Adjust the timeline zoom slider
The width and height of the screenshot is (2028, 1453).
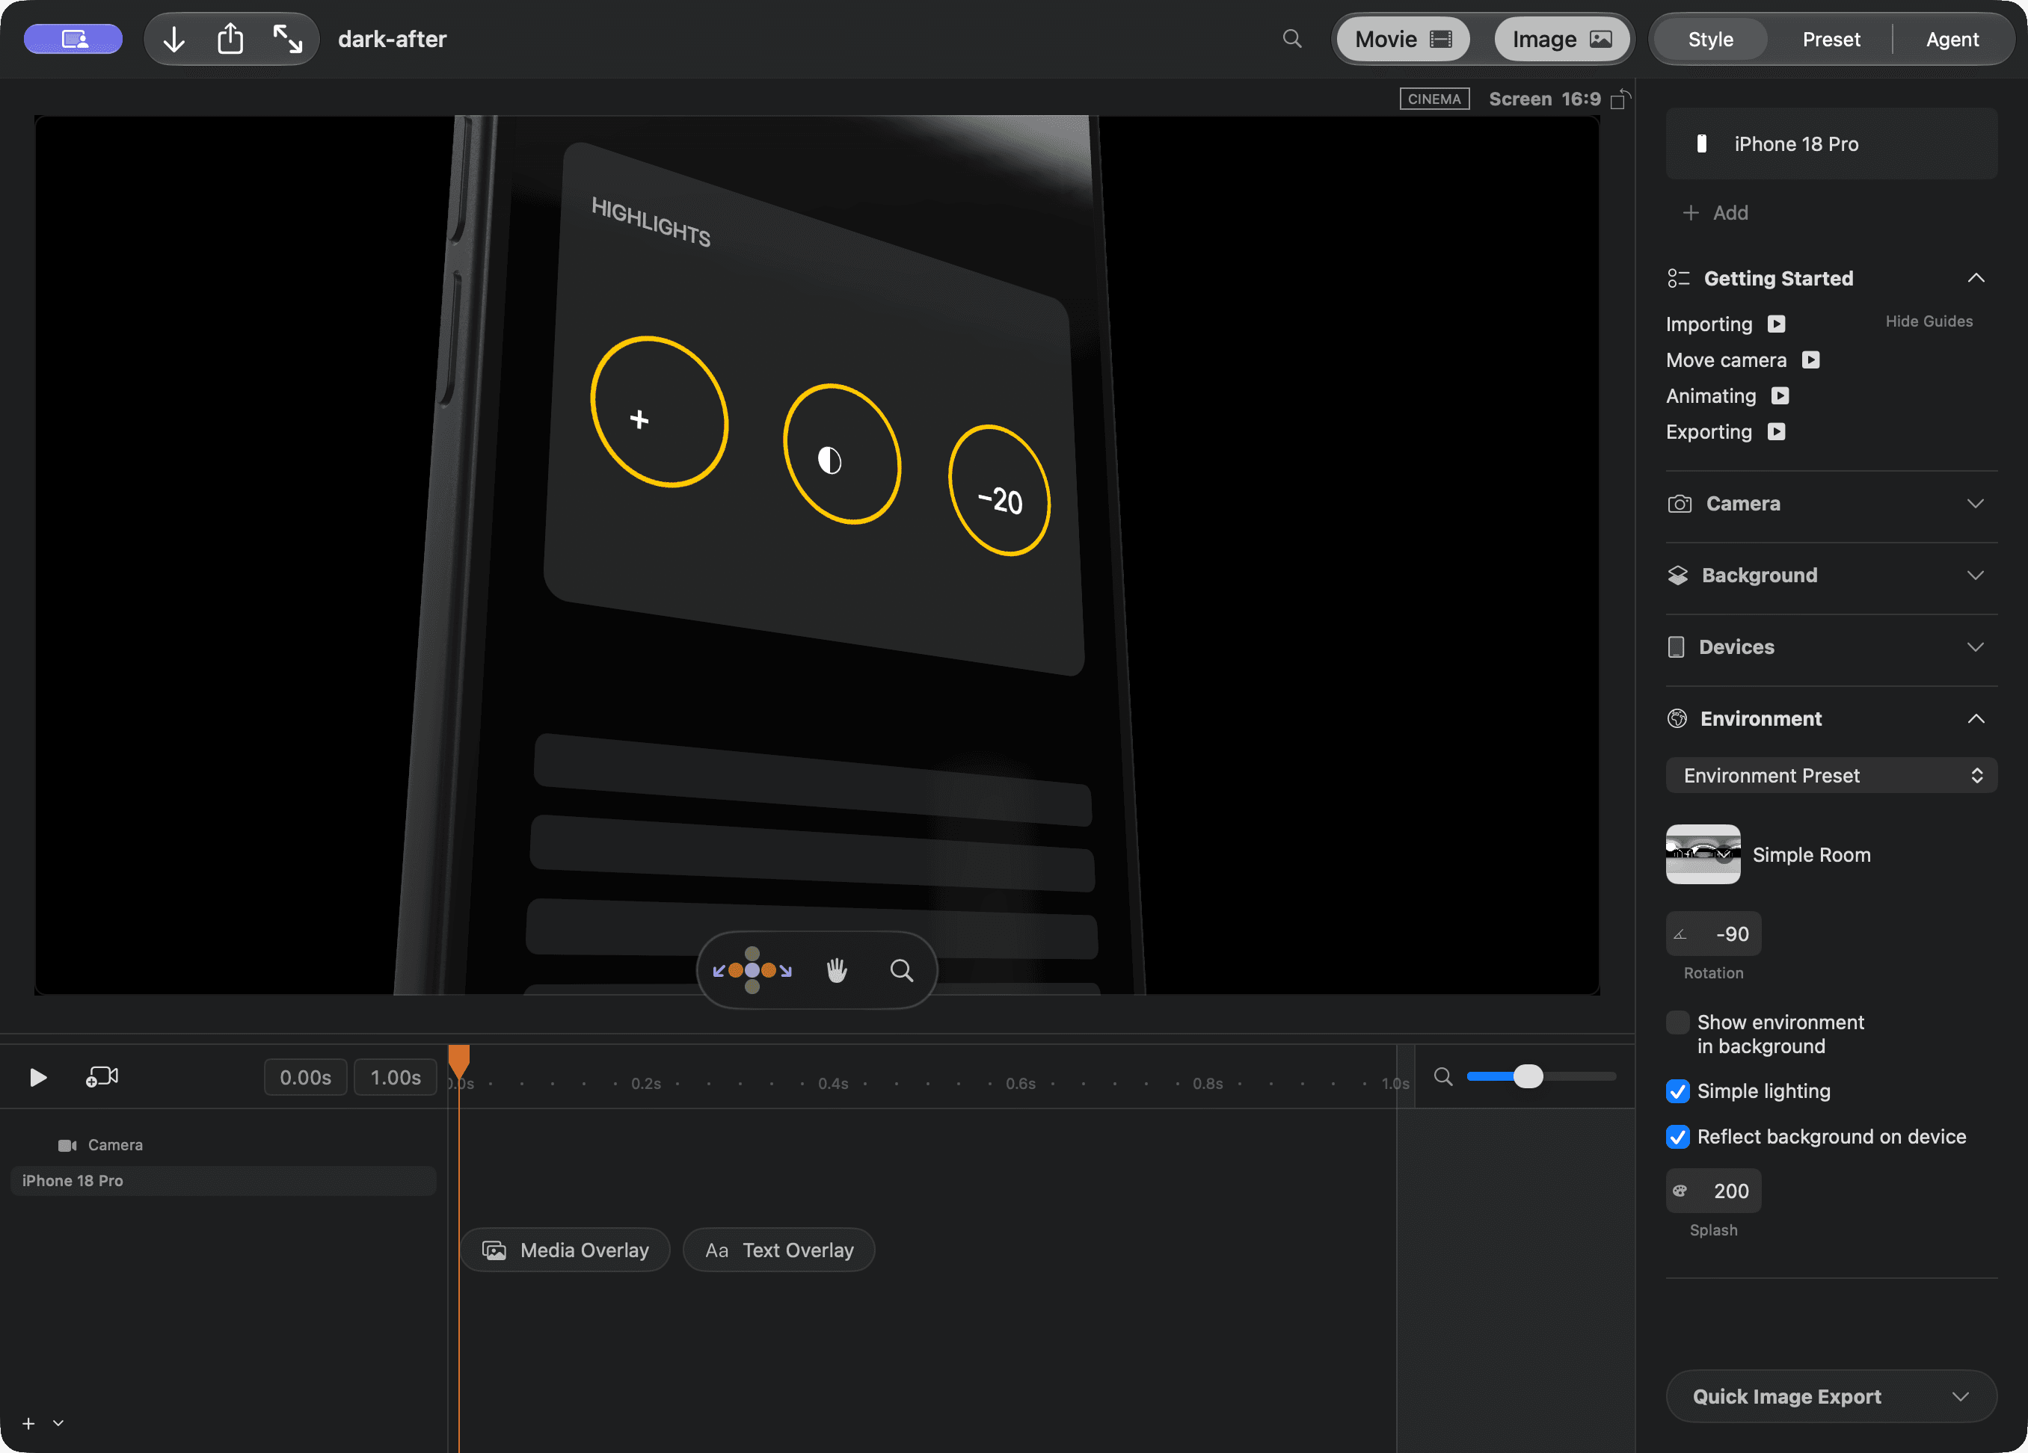[1528, 1077]
